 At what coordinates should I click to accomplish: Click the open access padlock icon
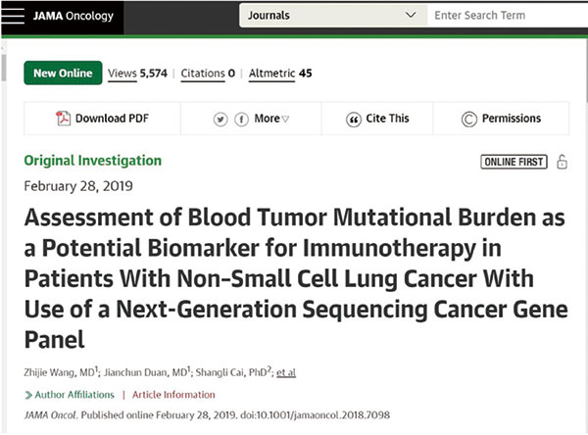[562, 162]
